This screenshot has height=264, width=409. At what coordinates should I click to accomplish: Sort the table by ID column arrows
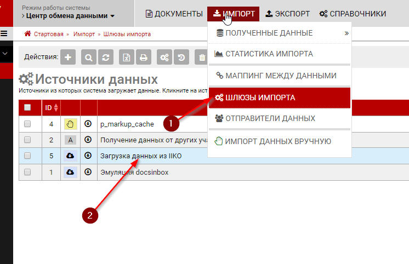55,108
